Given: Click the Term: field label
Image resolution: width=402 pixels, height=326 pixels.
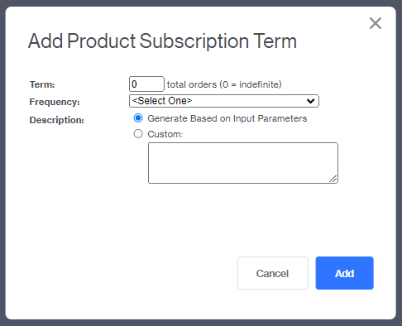Looking at the screenshot, I should [x=42, y=84].
